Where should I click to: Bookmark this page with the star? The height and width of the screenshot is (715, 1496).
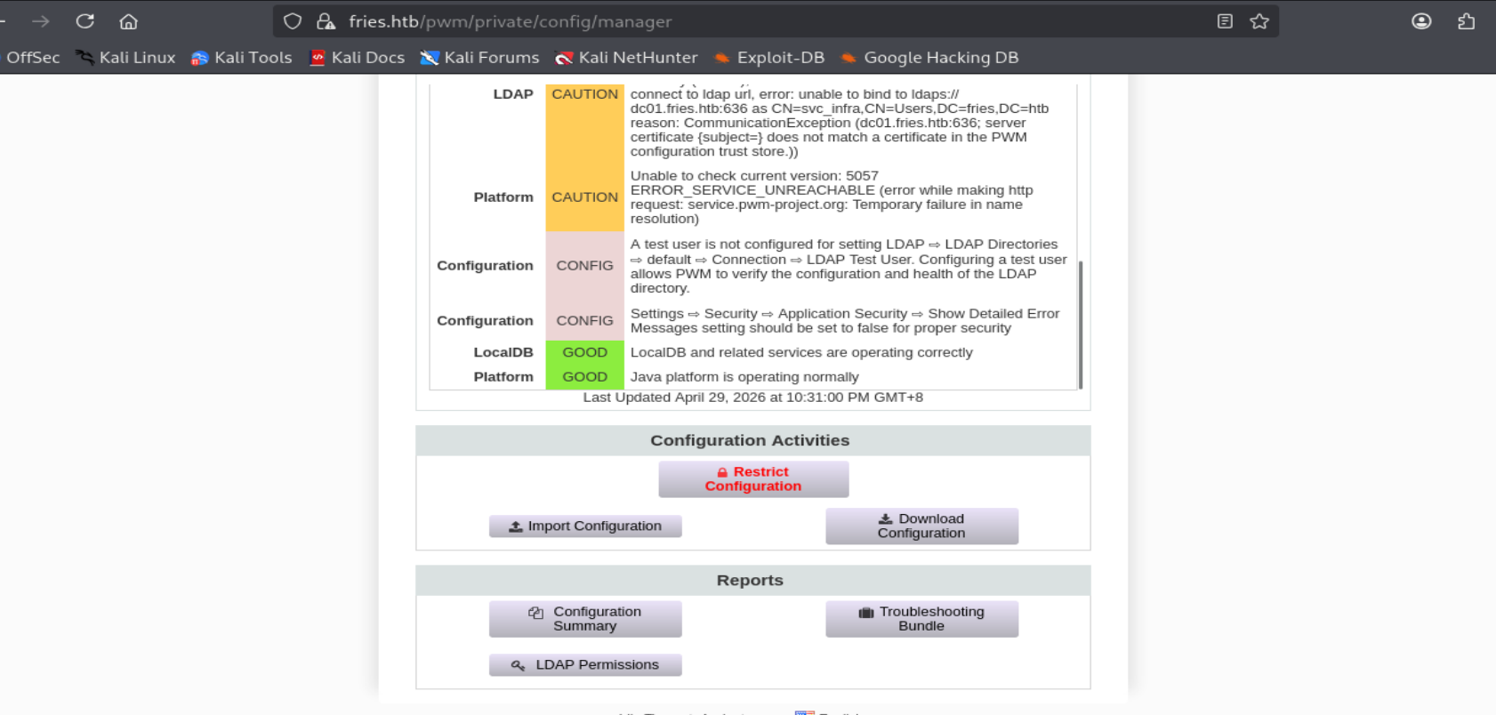coord(1259,21)
